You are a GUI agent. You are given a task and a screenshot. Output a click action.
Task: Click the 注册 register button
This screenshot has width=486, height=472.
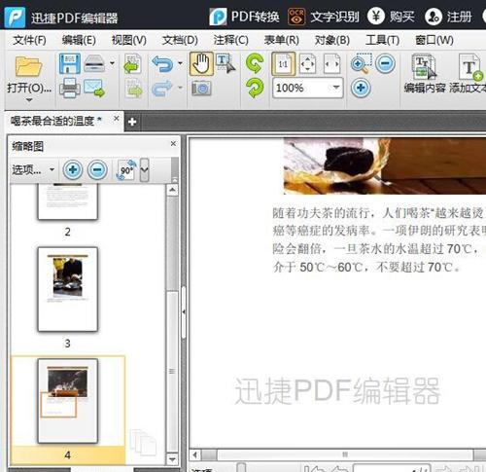(448, 17)
